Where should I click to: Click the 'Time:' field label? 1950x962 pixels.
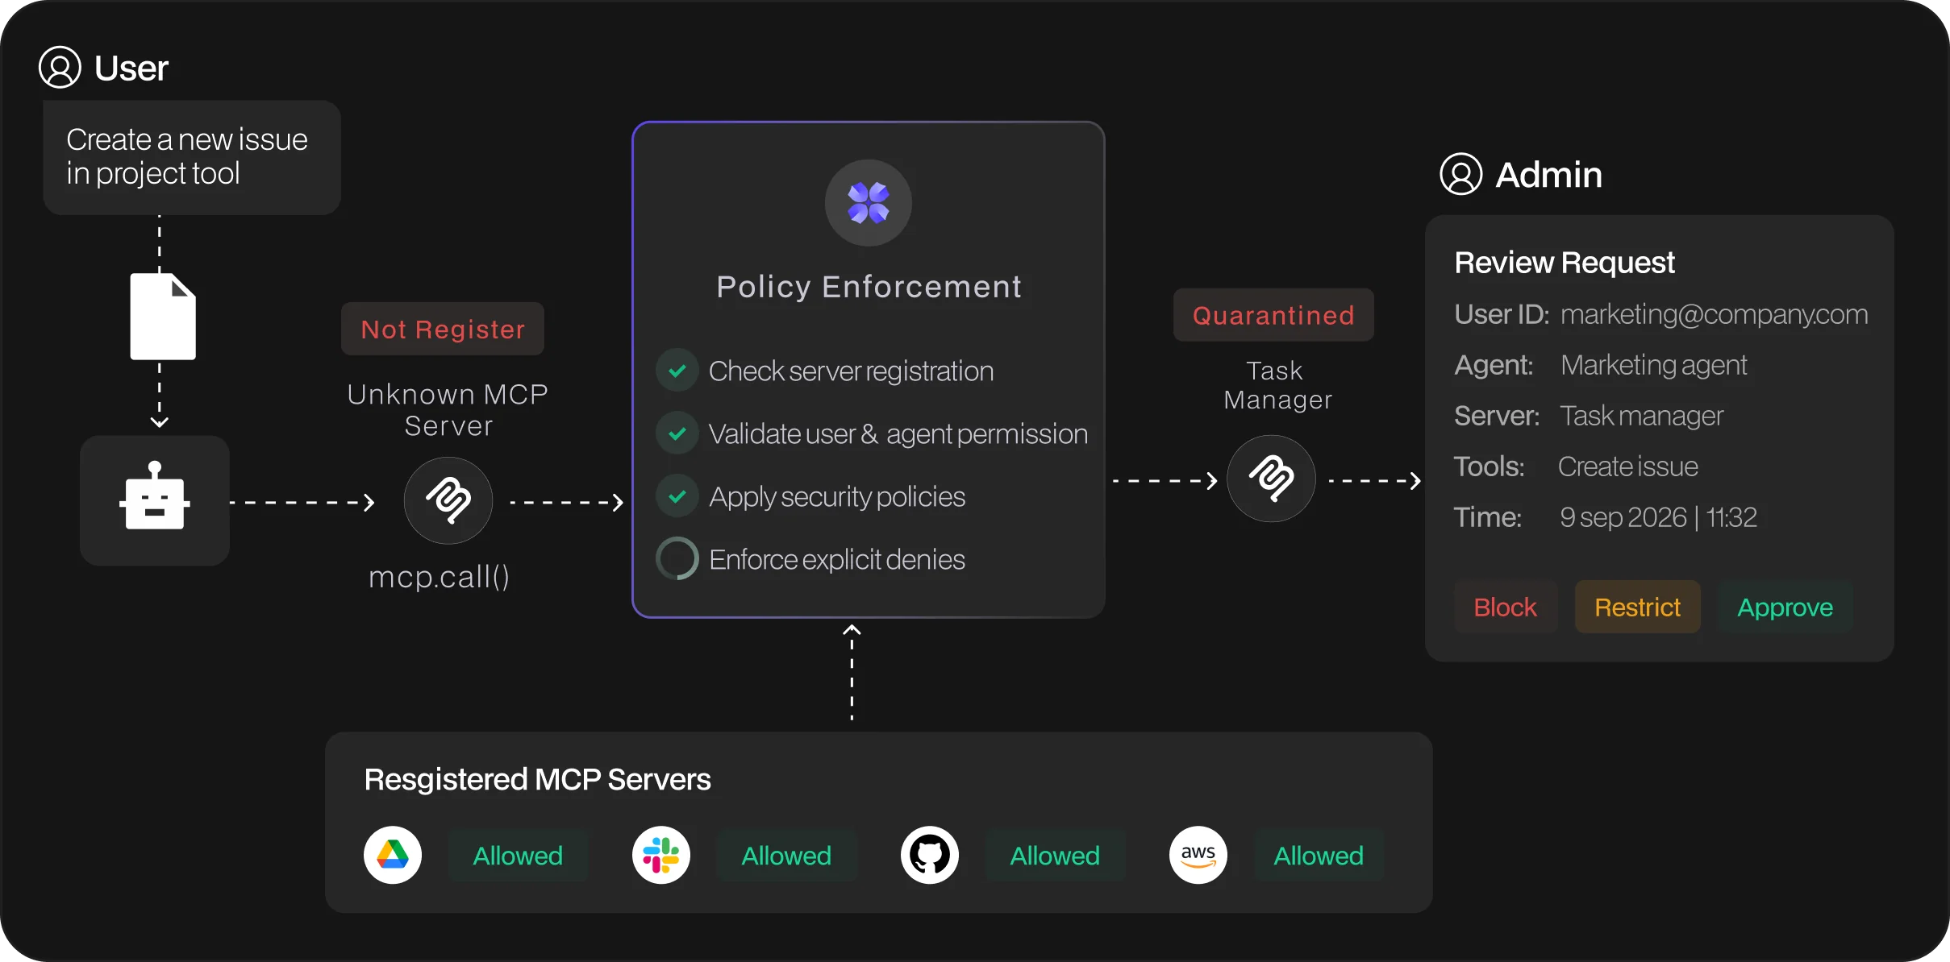(x=1487, y=517)
